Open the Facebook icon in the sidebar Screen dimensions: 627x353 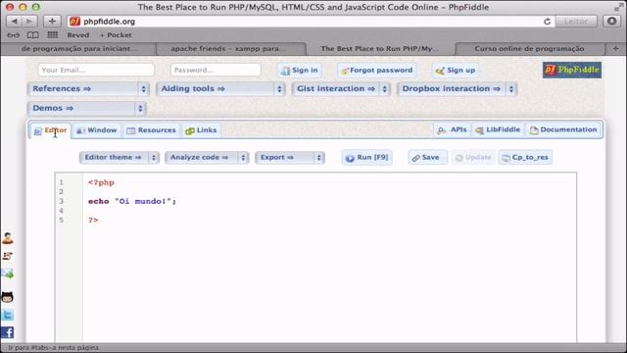click(8, 332)
